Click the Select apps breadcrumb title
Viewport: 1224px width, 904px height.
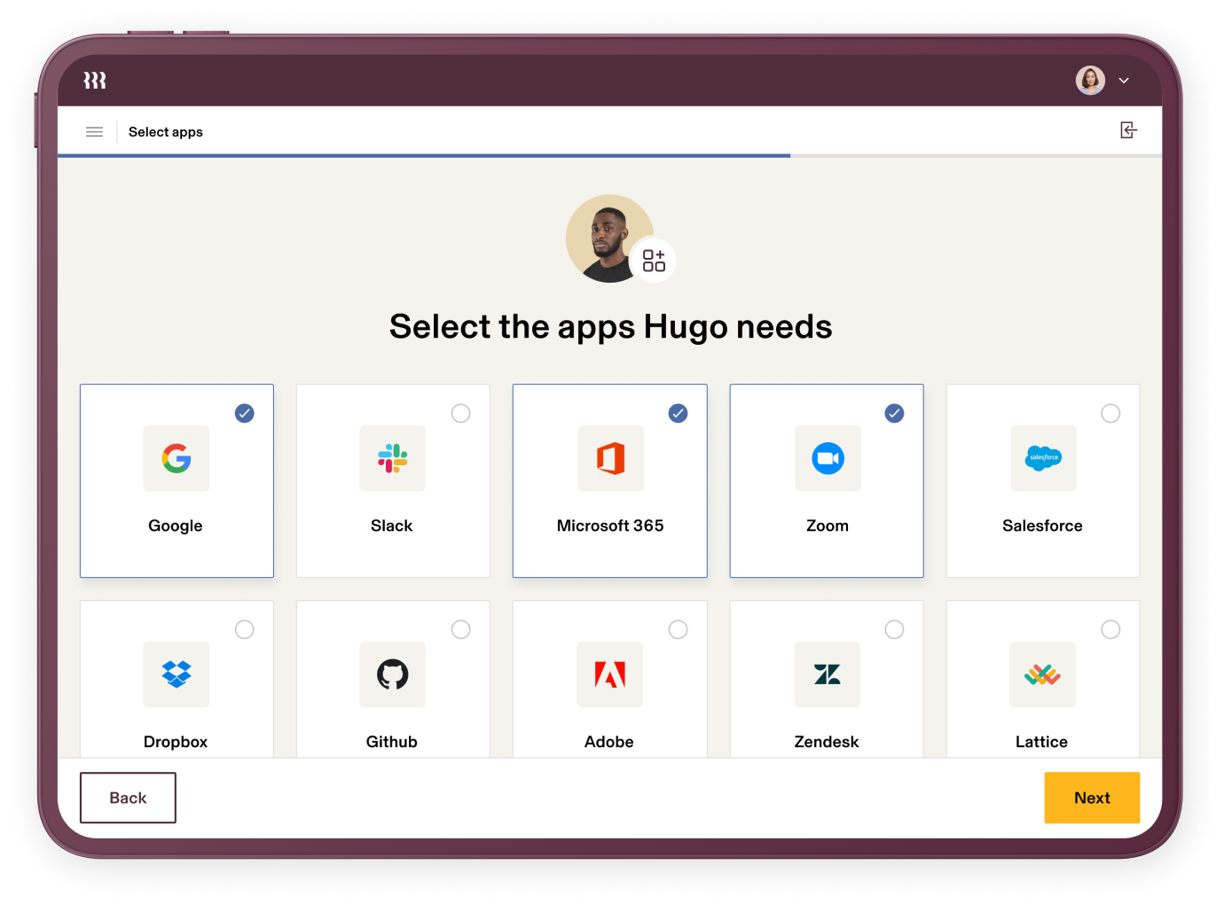(x=166, y=132)
